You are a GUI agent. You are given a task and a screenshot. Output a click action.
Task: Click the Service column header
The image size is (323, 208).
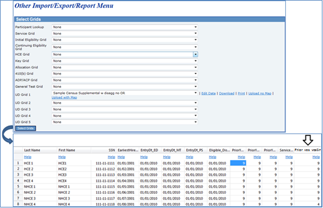coord(286,150)
